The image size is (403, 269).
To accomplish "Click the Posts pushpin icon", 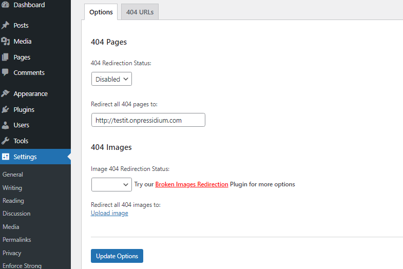I will pos(6,25).
